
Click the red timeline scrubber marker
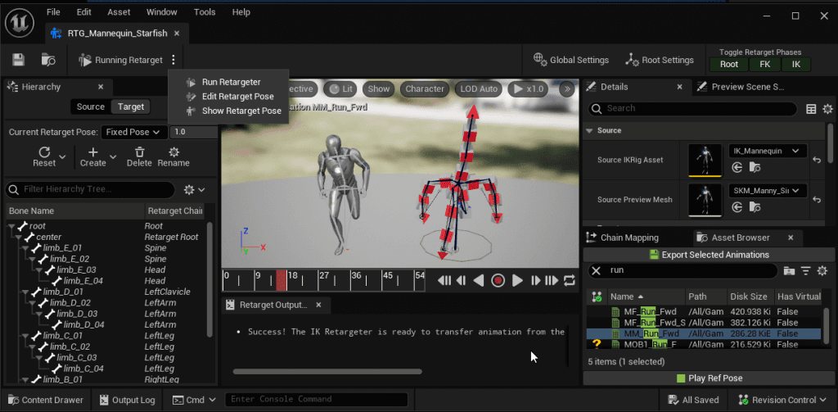(x=282, y=280)
